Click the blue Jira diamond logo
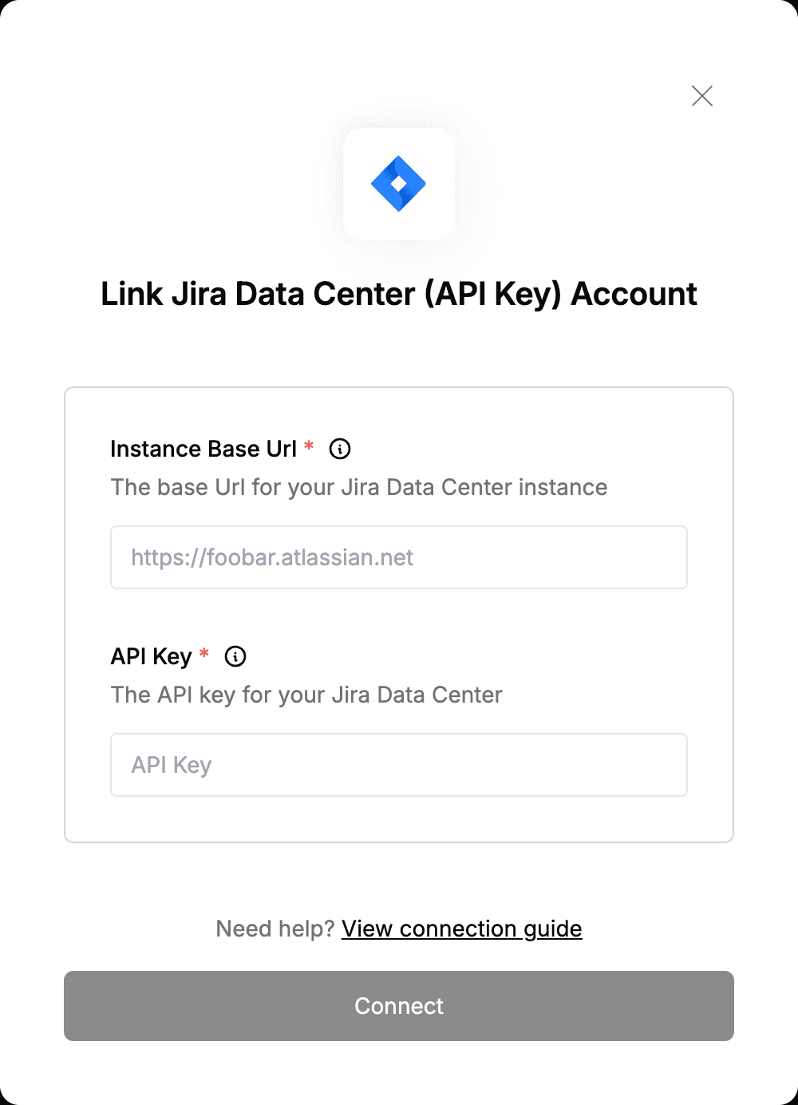 (x=398, y=184)
